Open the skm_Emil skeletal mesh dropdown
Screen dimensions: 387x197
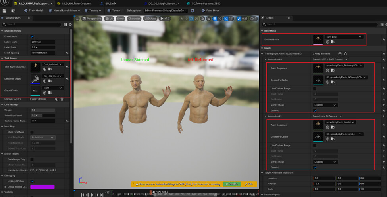point(344,37)
